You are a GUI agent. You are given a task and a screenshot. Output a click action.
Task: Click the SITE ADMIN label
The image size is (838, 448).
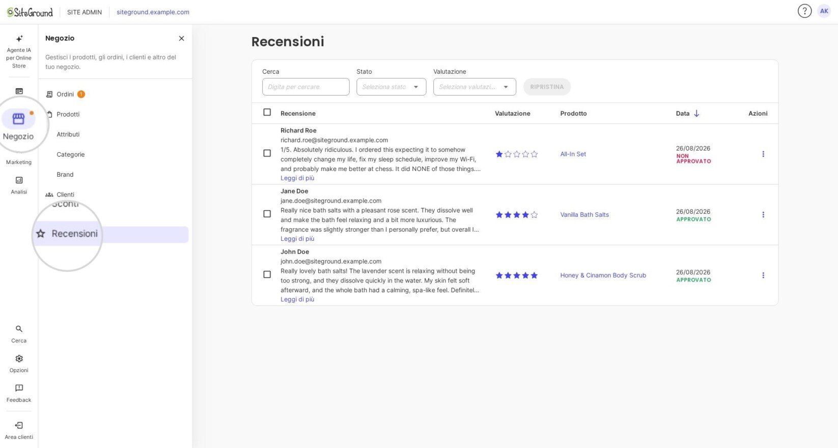85,12
